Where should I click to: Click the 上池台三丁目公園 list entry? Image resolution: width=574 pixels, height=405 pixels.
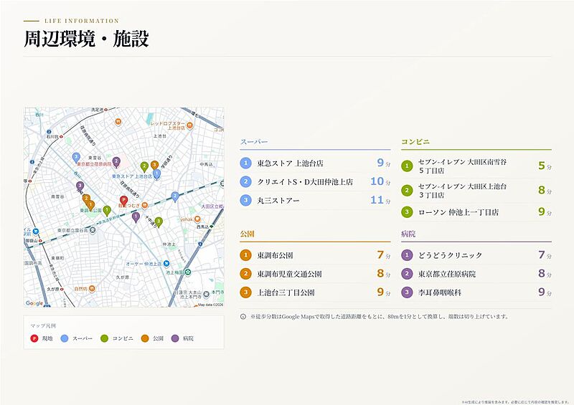[315, 292]
